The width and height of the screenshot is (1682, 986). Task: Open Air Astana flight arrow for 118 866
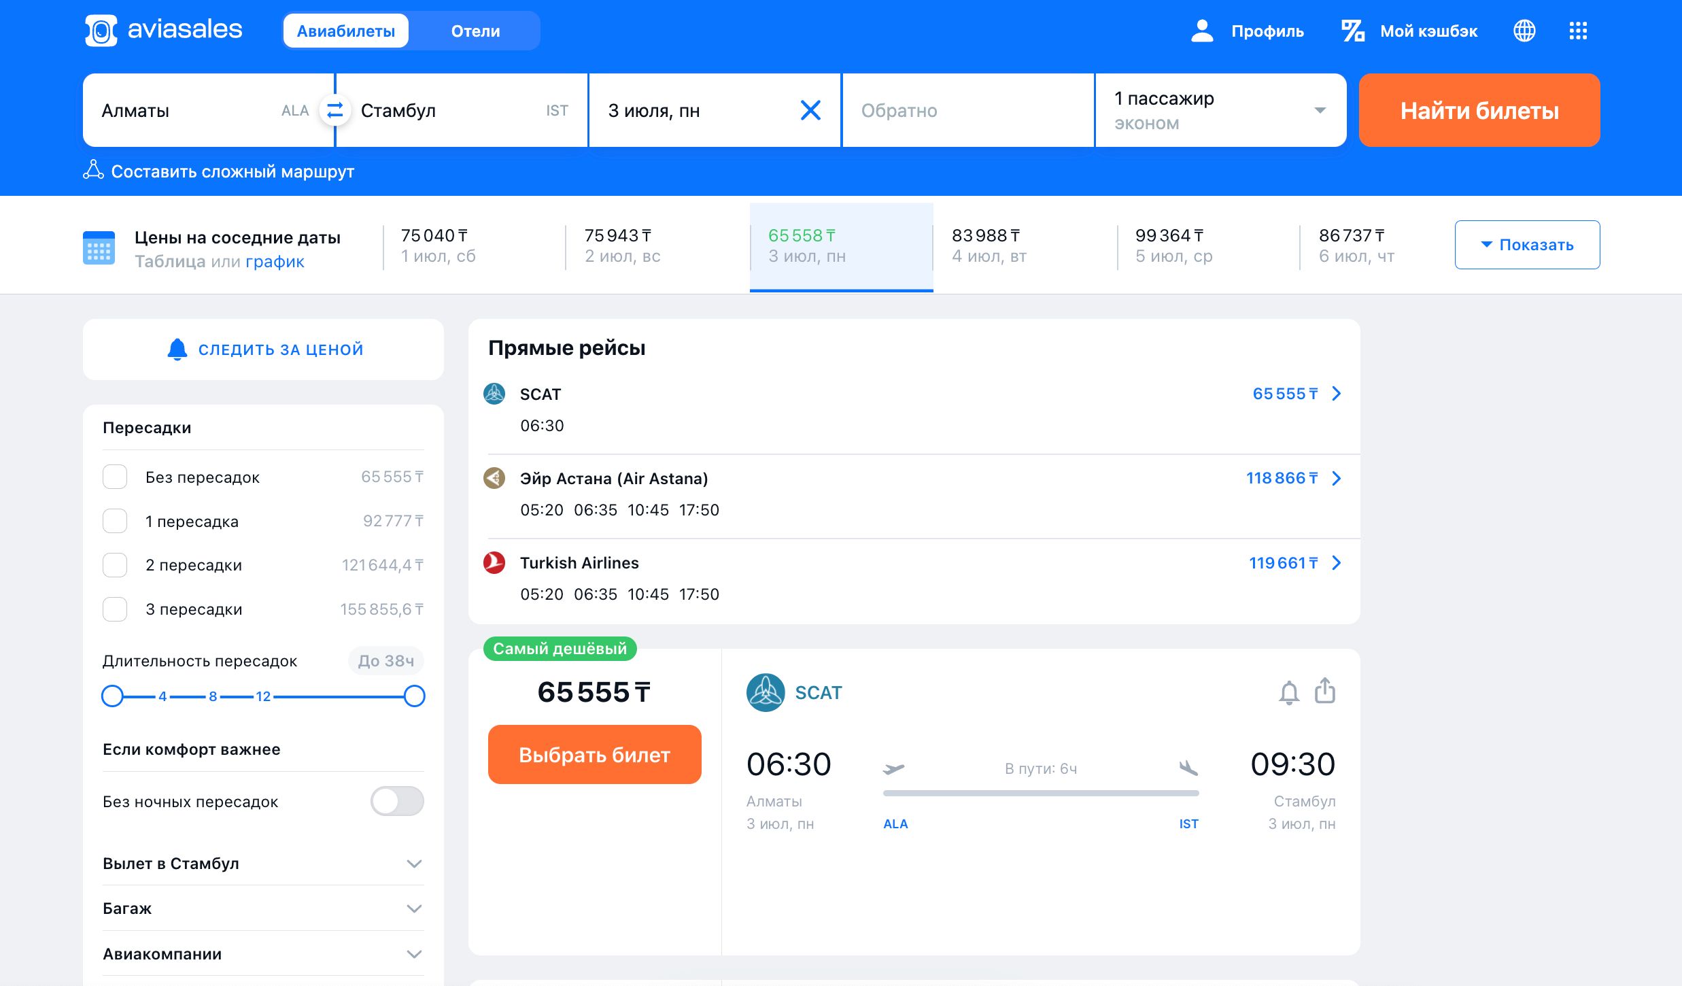tap(1337, 478)
